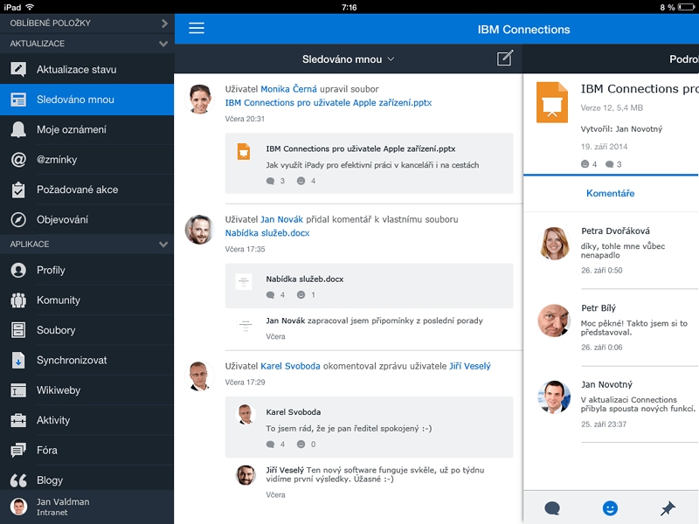Tap the comment bubble icon in bottom toolbar
Screen dimensions: 699x524
552,508
